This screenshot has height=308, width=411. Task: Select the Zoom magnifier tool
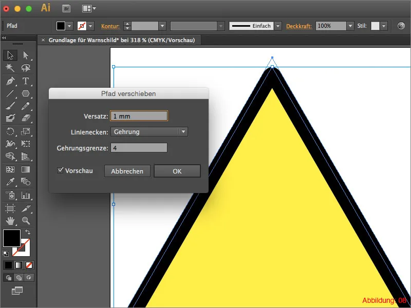(x=25, y=221)
